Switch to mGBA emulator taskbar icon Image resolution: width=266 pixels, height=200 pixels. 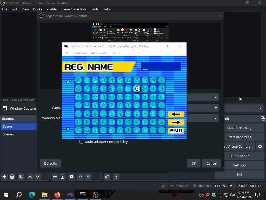[x=70, y=195]
